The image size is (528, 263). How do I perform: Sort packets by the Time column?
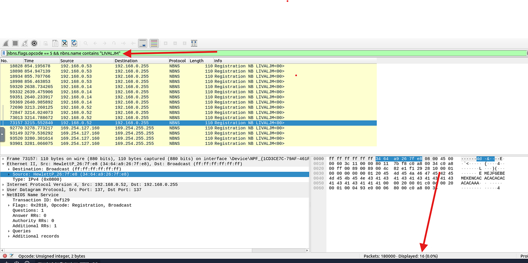[x=41, y=61]
